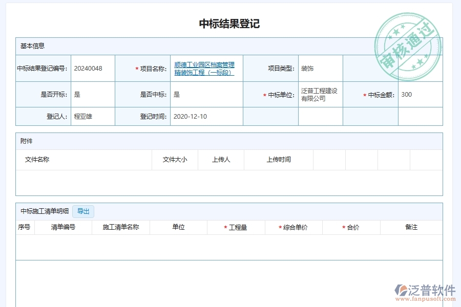Open the project link 顺德工业园区档案管理精装饰工程（一标段）
461x307 pixels.
coord(204,68)
